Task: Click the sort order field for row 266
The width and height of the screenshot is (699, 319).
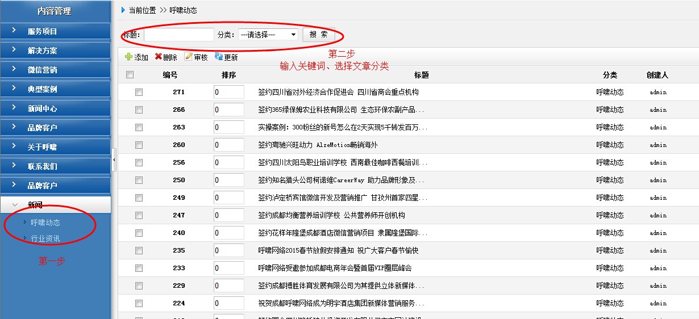Action: 228,110
